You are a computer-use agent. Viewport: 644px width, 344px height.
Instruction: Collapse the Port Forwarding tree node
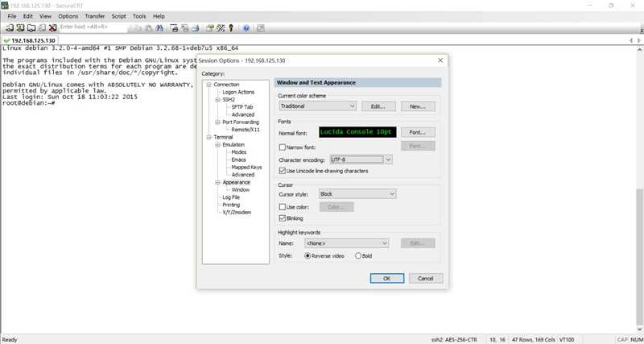217,122
